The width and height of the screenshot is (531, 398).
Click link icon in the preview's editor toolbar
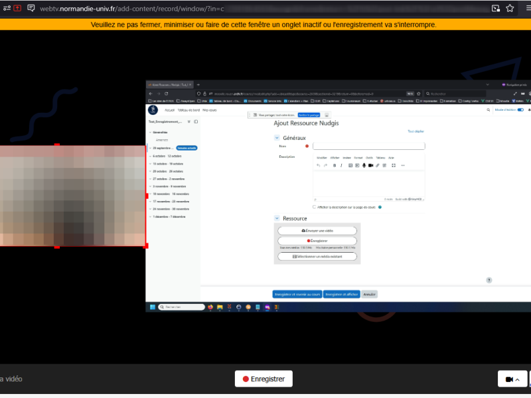[x=377, y=165]
